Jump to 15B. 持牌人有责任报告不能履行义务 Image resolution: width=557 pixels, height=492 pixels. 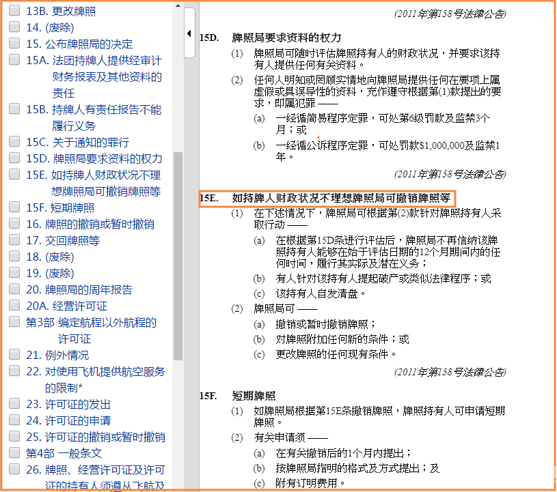(94, 117)
